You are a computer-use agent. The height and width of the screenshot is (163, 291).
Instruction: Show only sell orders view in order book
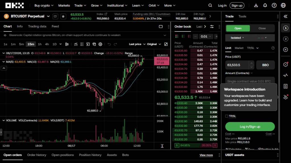tap(189, 37)
